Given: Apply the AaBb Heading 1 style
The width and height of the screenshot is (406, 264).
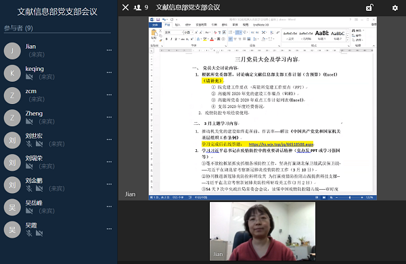Looking at the screenshot, I should 322,35.
